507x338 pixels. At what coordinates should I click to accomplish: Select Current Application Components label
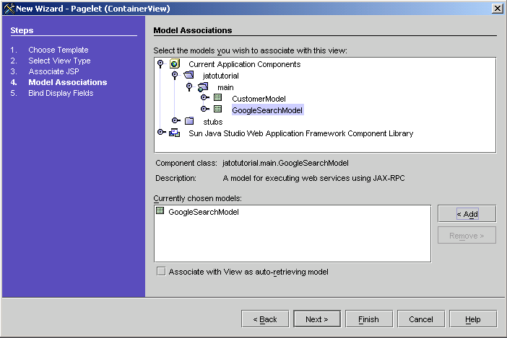244,64
